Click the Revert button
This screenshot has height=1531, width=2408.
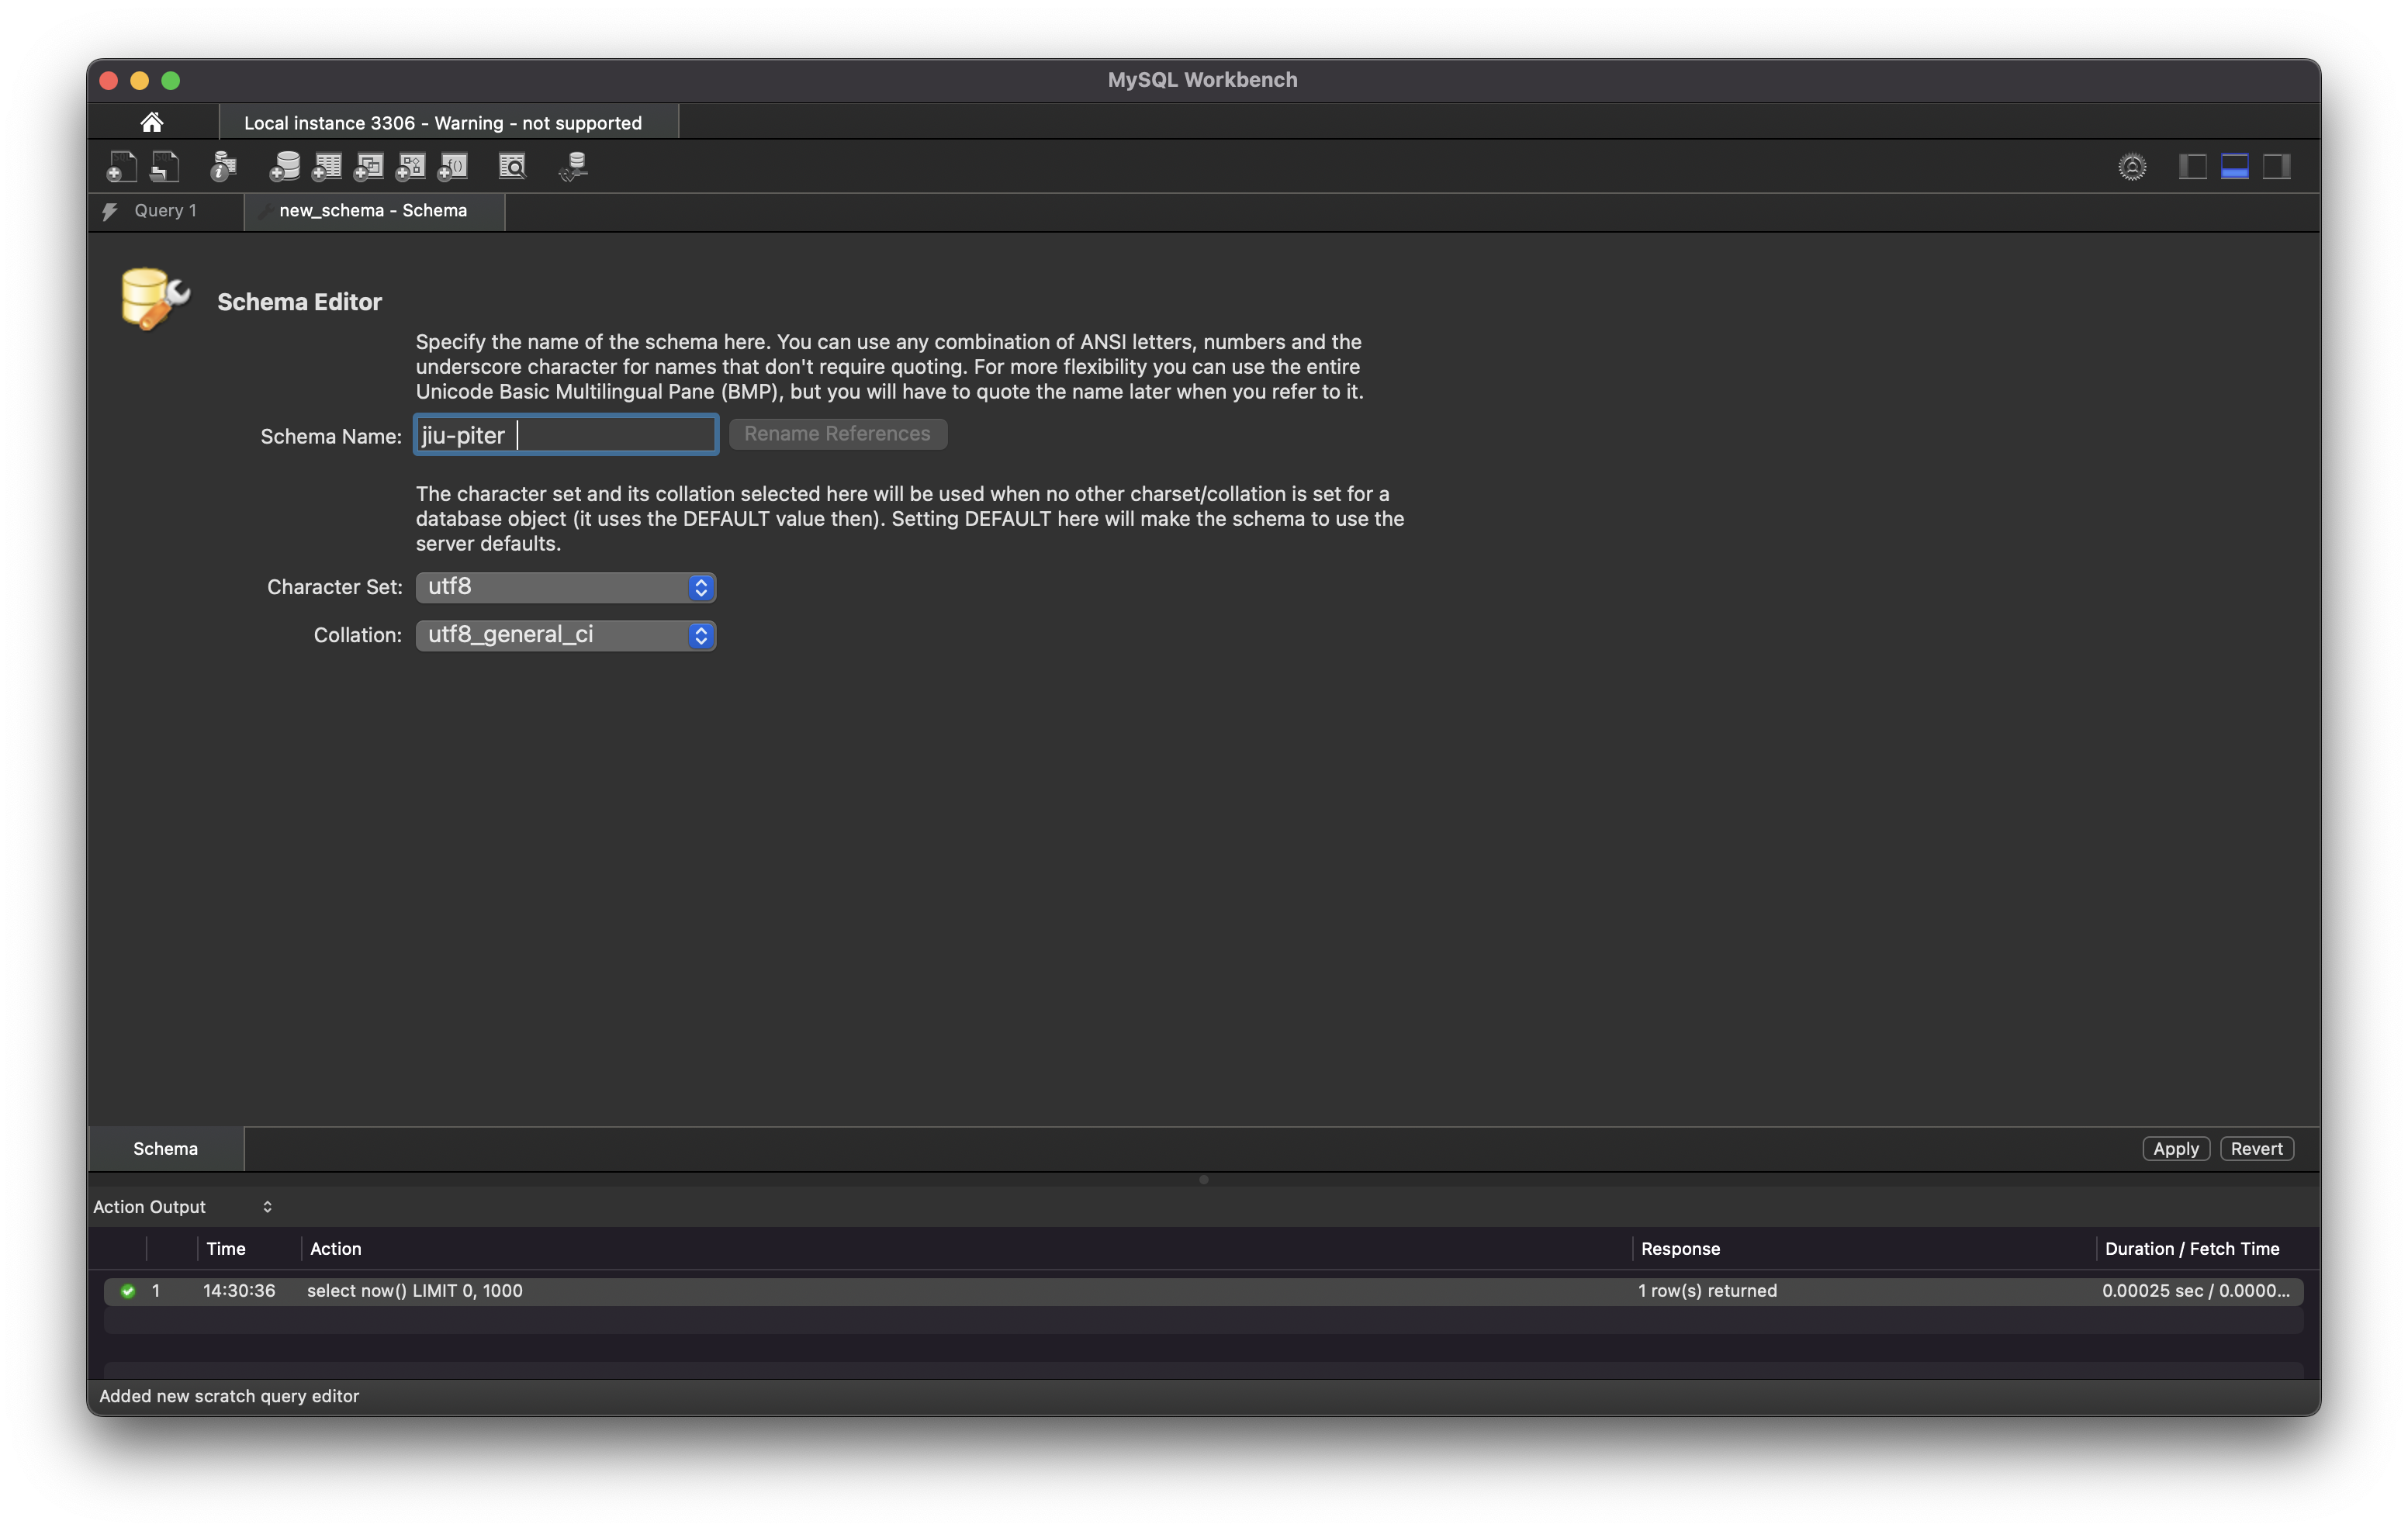(2256, 1148)
